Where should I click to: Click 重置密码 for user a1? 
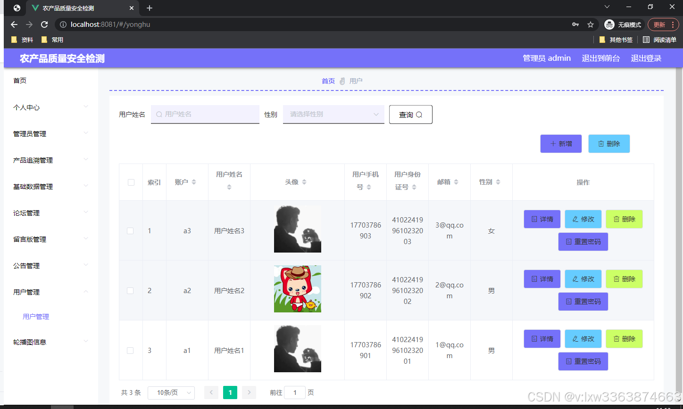(x=583, y=361)
